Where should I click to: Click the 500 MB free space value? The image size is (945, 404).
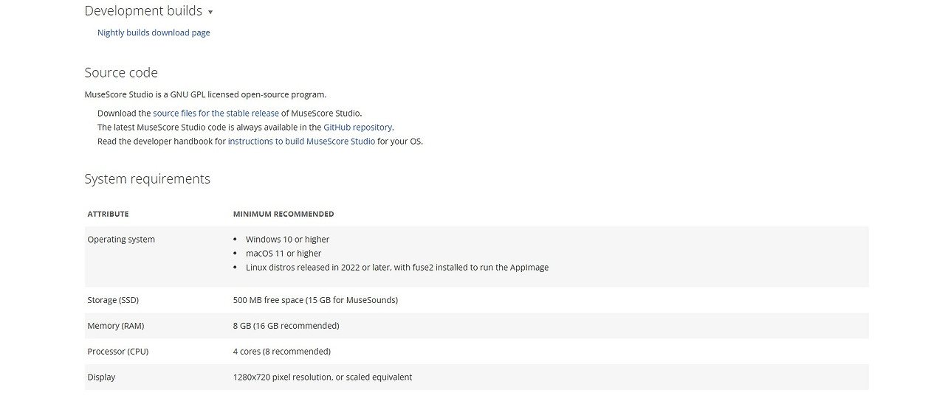click(x=315, y=300)
